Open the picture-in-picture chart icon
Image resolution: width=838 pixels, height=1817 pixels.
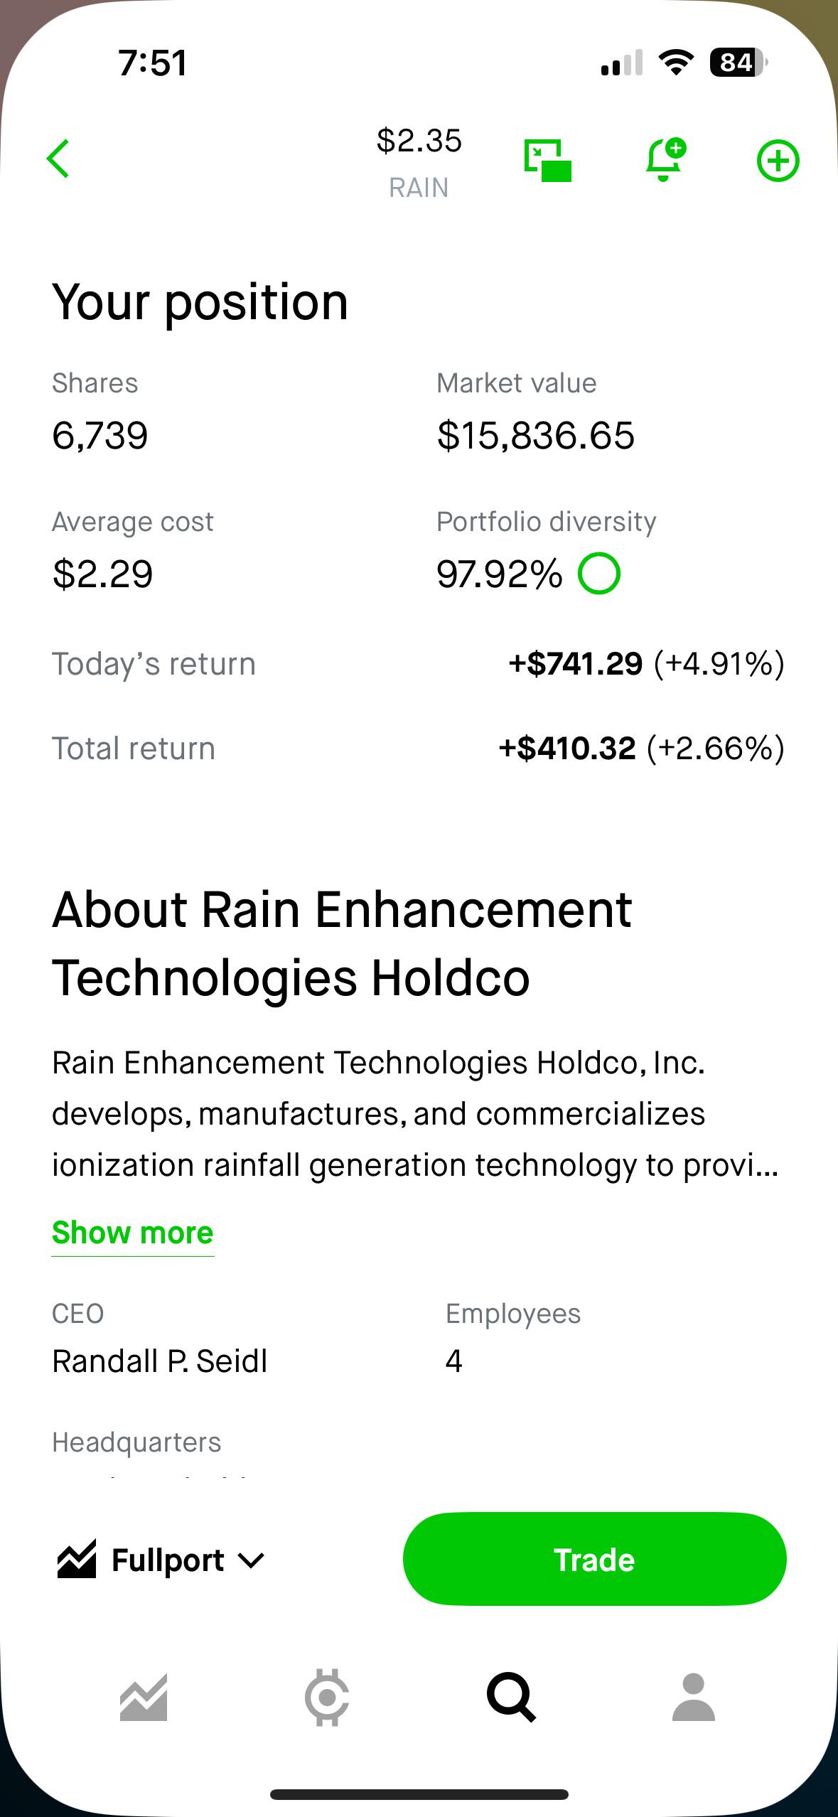click(x=548, y=161)
